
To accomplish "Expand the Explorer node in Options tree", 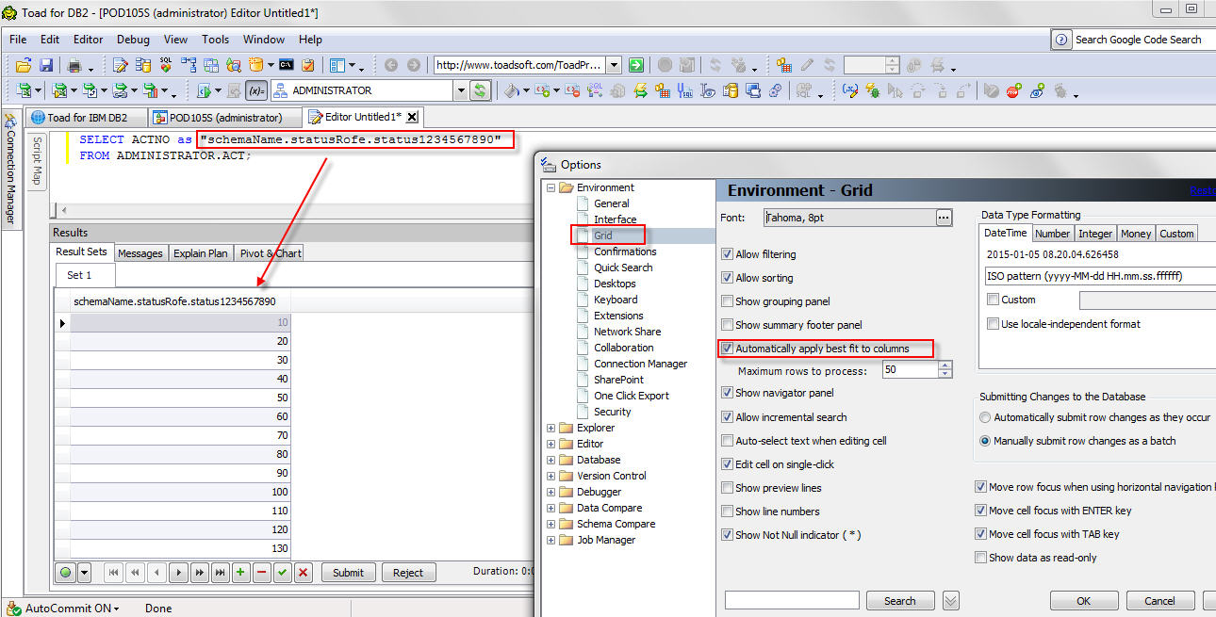I will click(x=550, y=428).
